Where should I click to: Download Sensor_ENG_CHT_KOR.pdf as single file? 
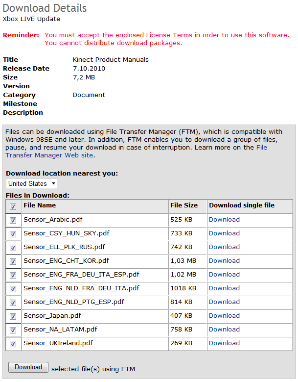[x=224, y=261]
